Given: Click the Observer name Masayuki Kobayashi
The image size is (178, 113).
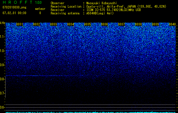Looking at the screenshot, I should 102,3.
